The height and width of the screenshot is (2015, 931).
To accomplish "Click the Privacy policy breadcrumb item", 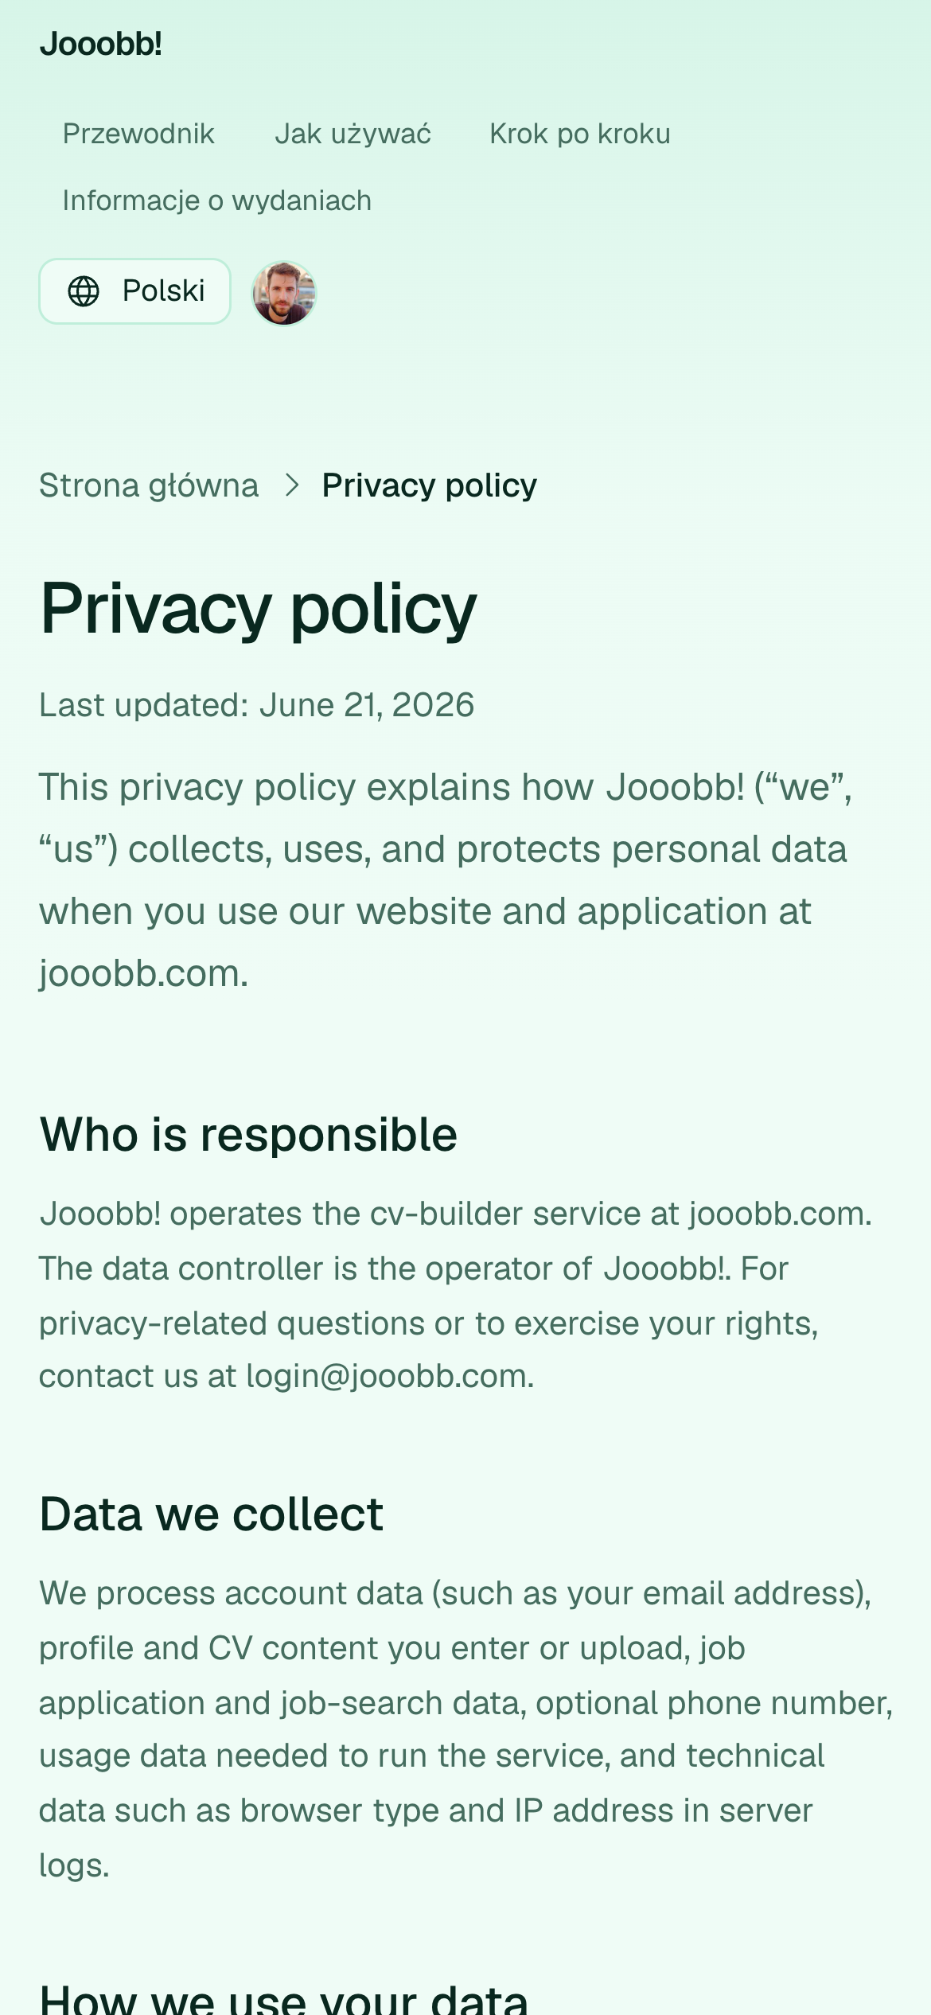I will click(x=430, y=485).
